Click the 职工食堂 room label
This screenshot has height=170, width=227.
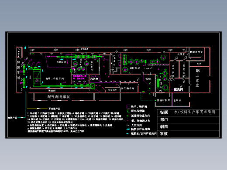pyautogui.click(x=197, y=78)
